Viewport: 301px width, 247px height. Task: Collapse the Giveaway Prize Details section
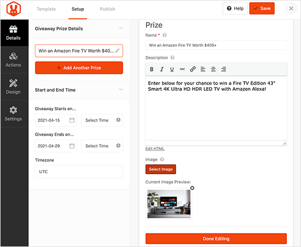[x=121, y=28]
